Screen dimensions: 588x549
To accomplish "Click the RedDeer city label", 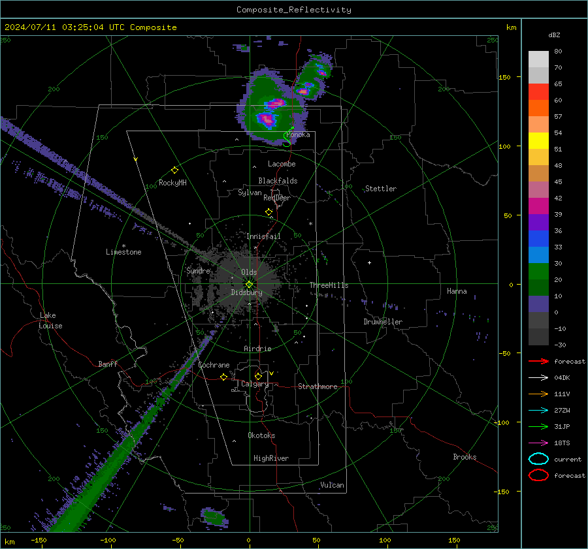I will [x=277, y=198].
